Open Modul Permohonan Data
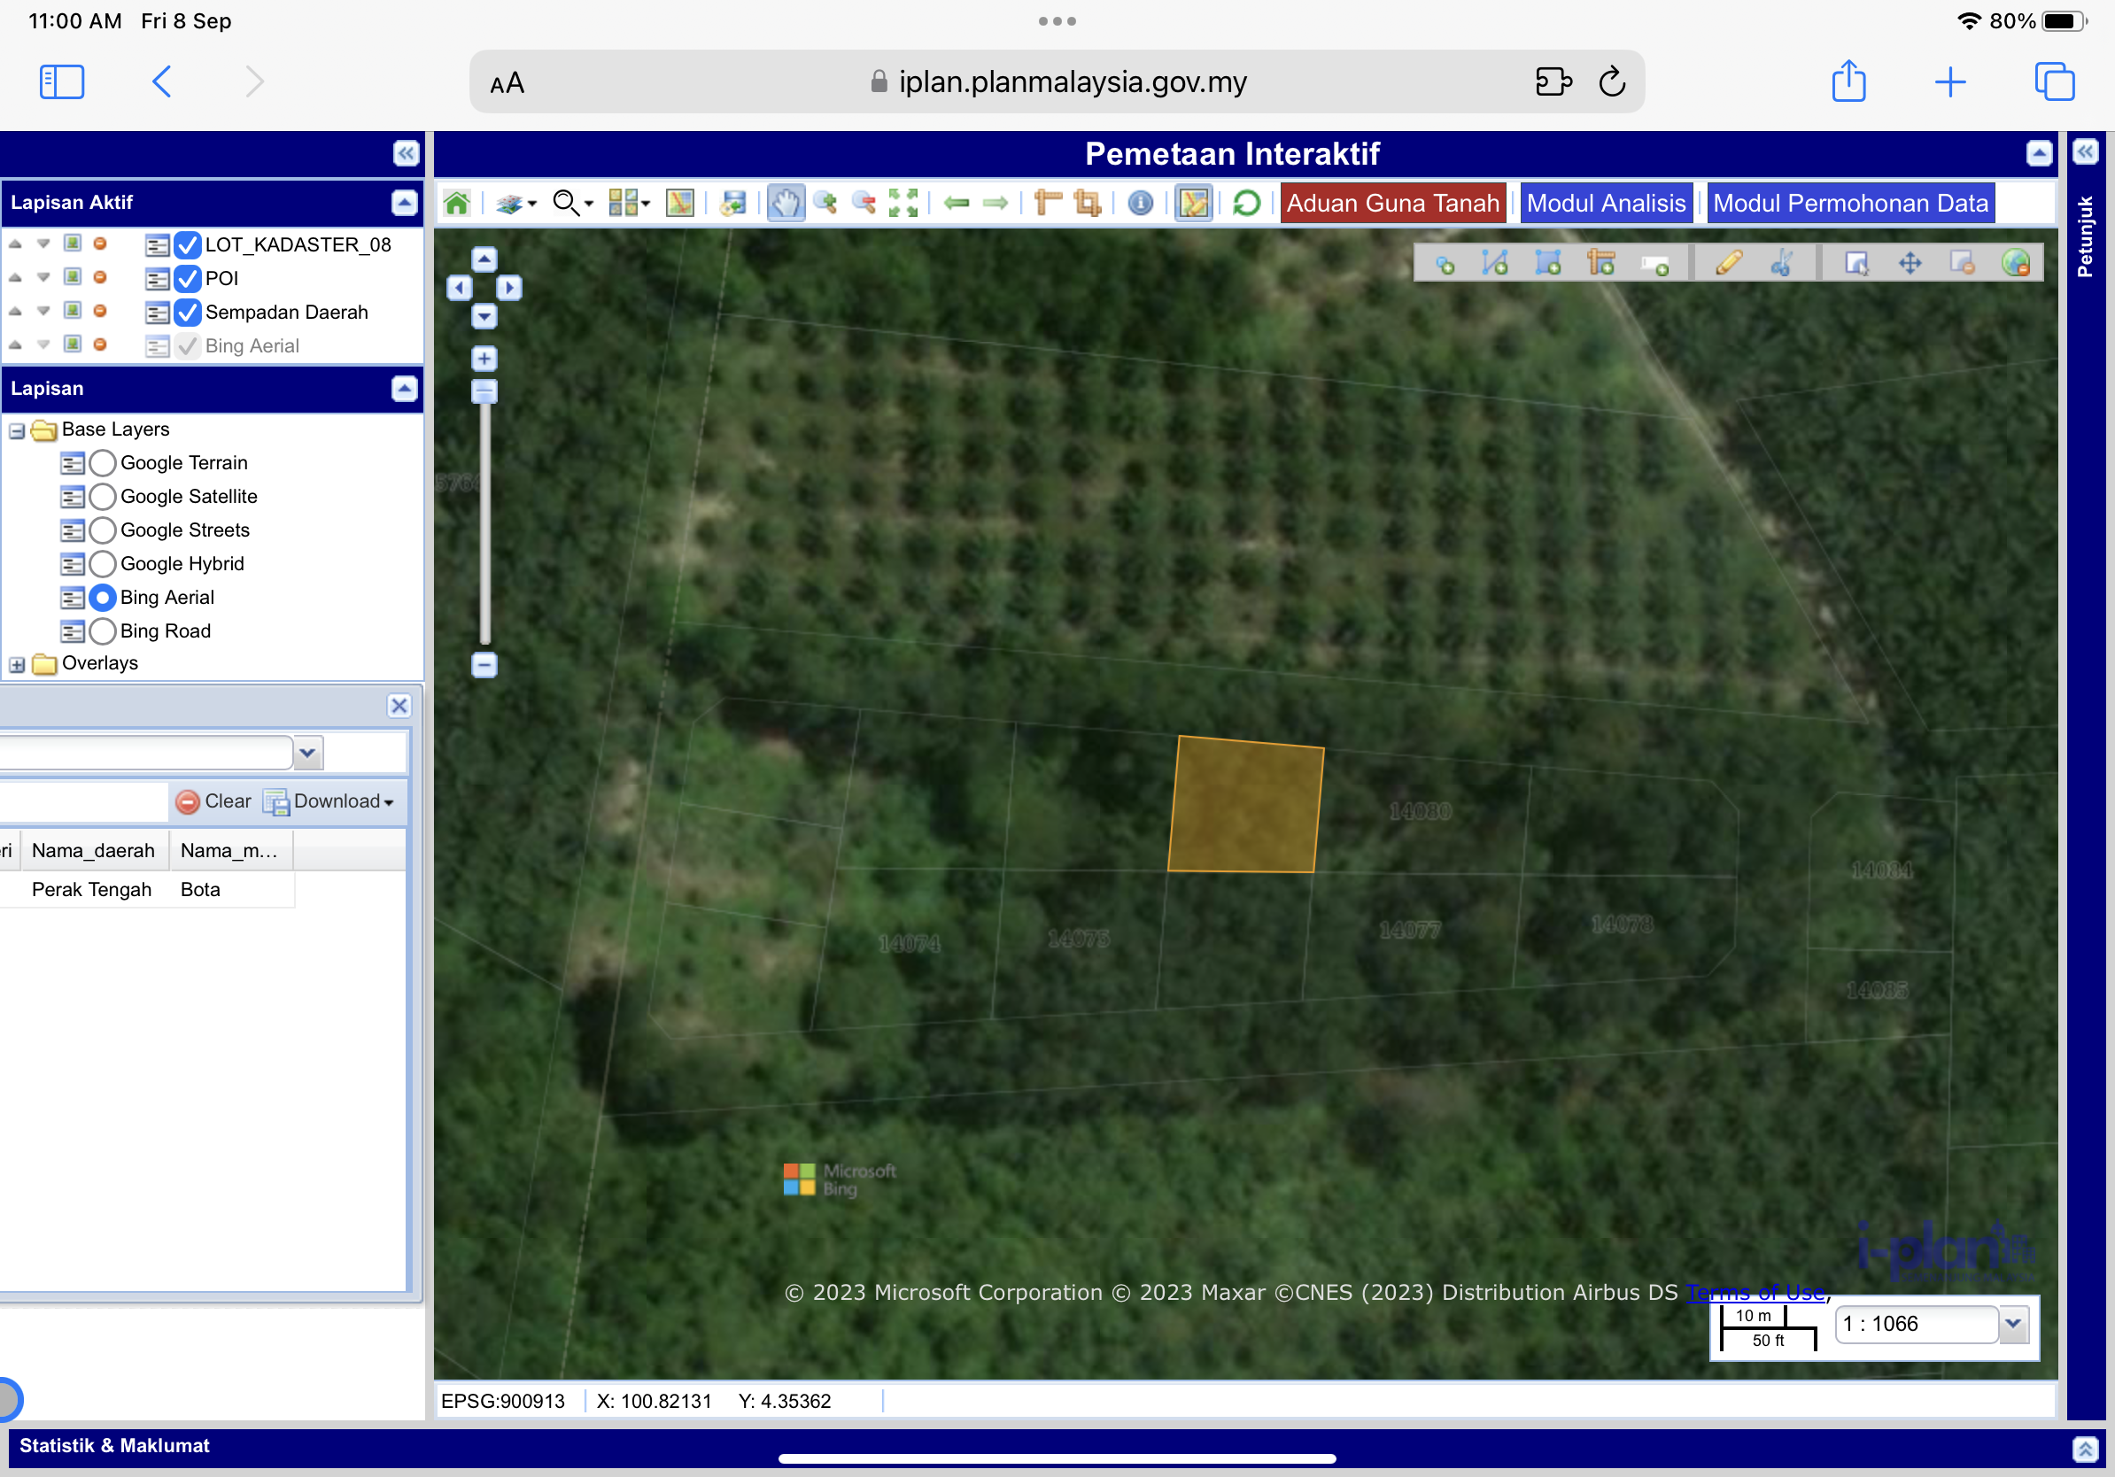The height and width of the screenshot is (1477, 2115). tap(1849, 203)
